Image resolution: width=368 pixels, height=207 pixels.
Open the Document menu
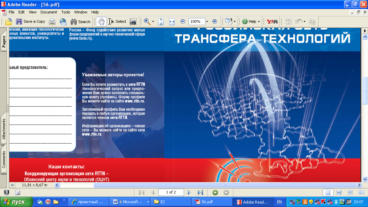pos(48,12)
